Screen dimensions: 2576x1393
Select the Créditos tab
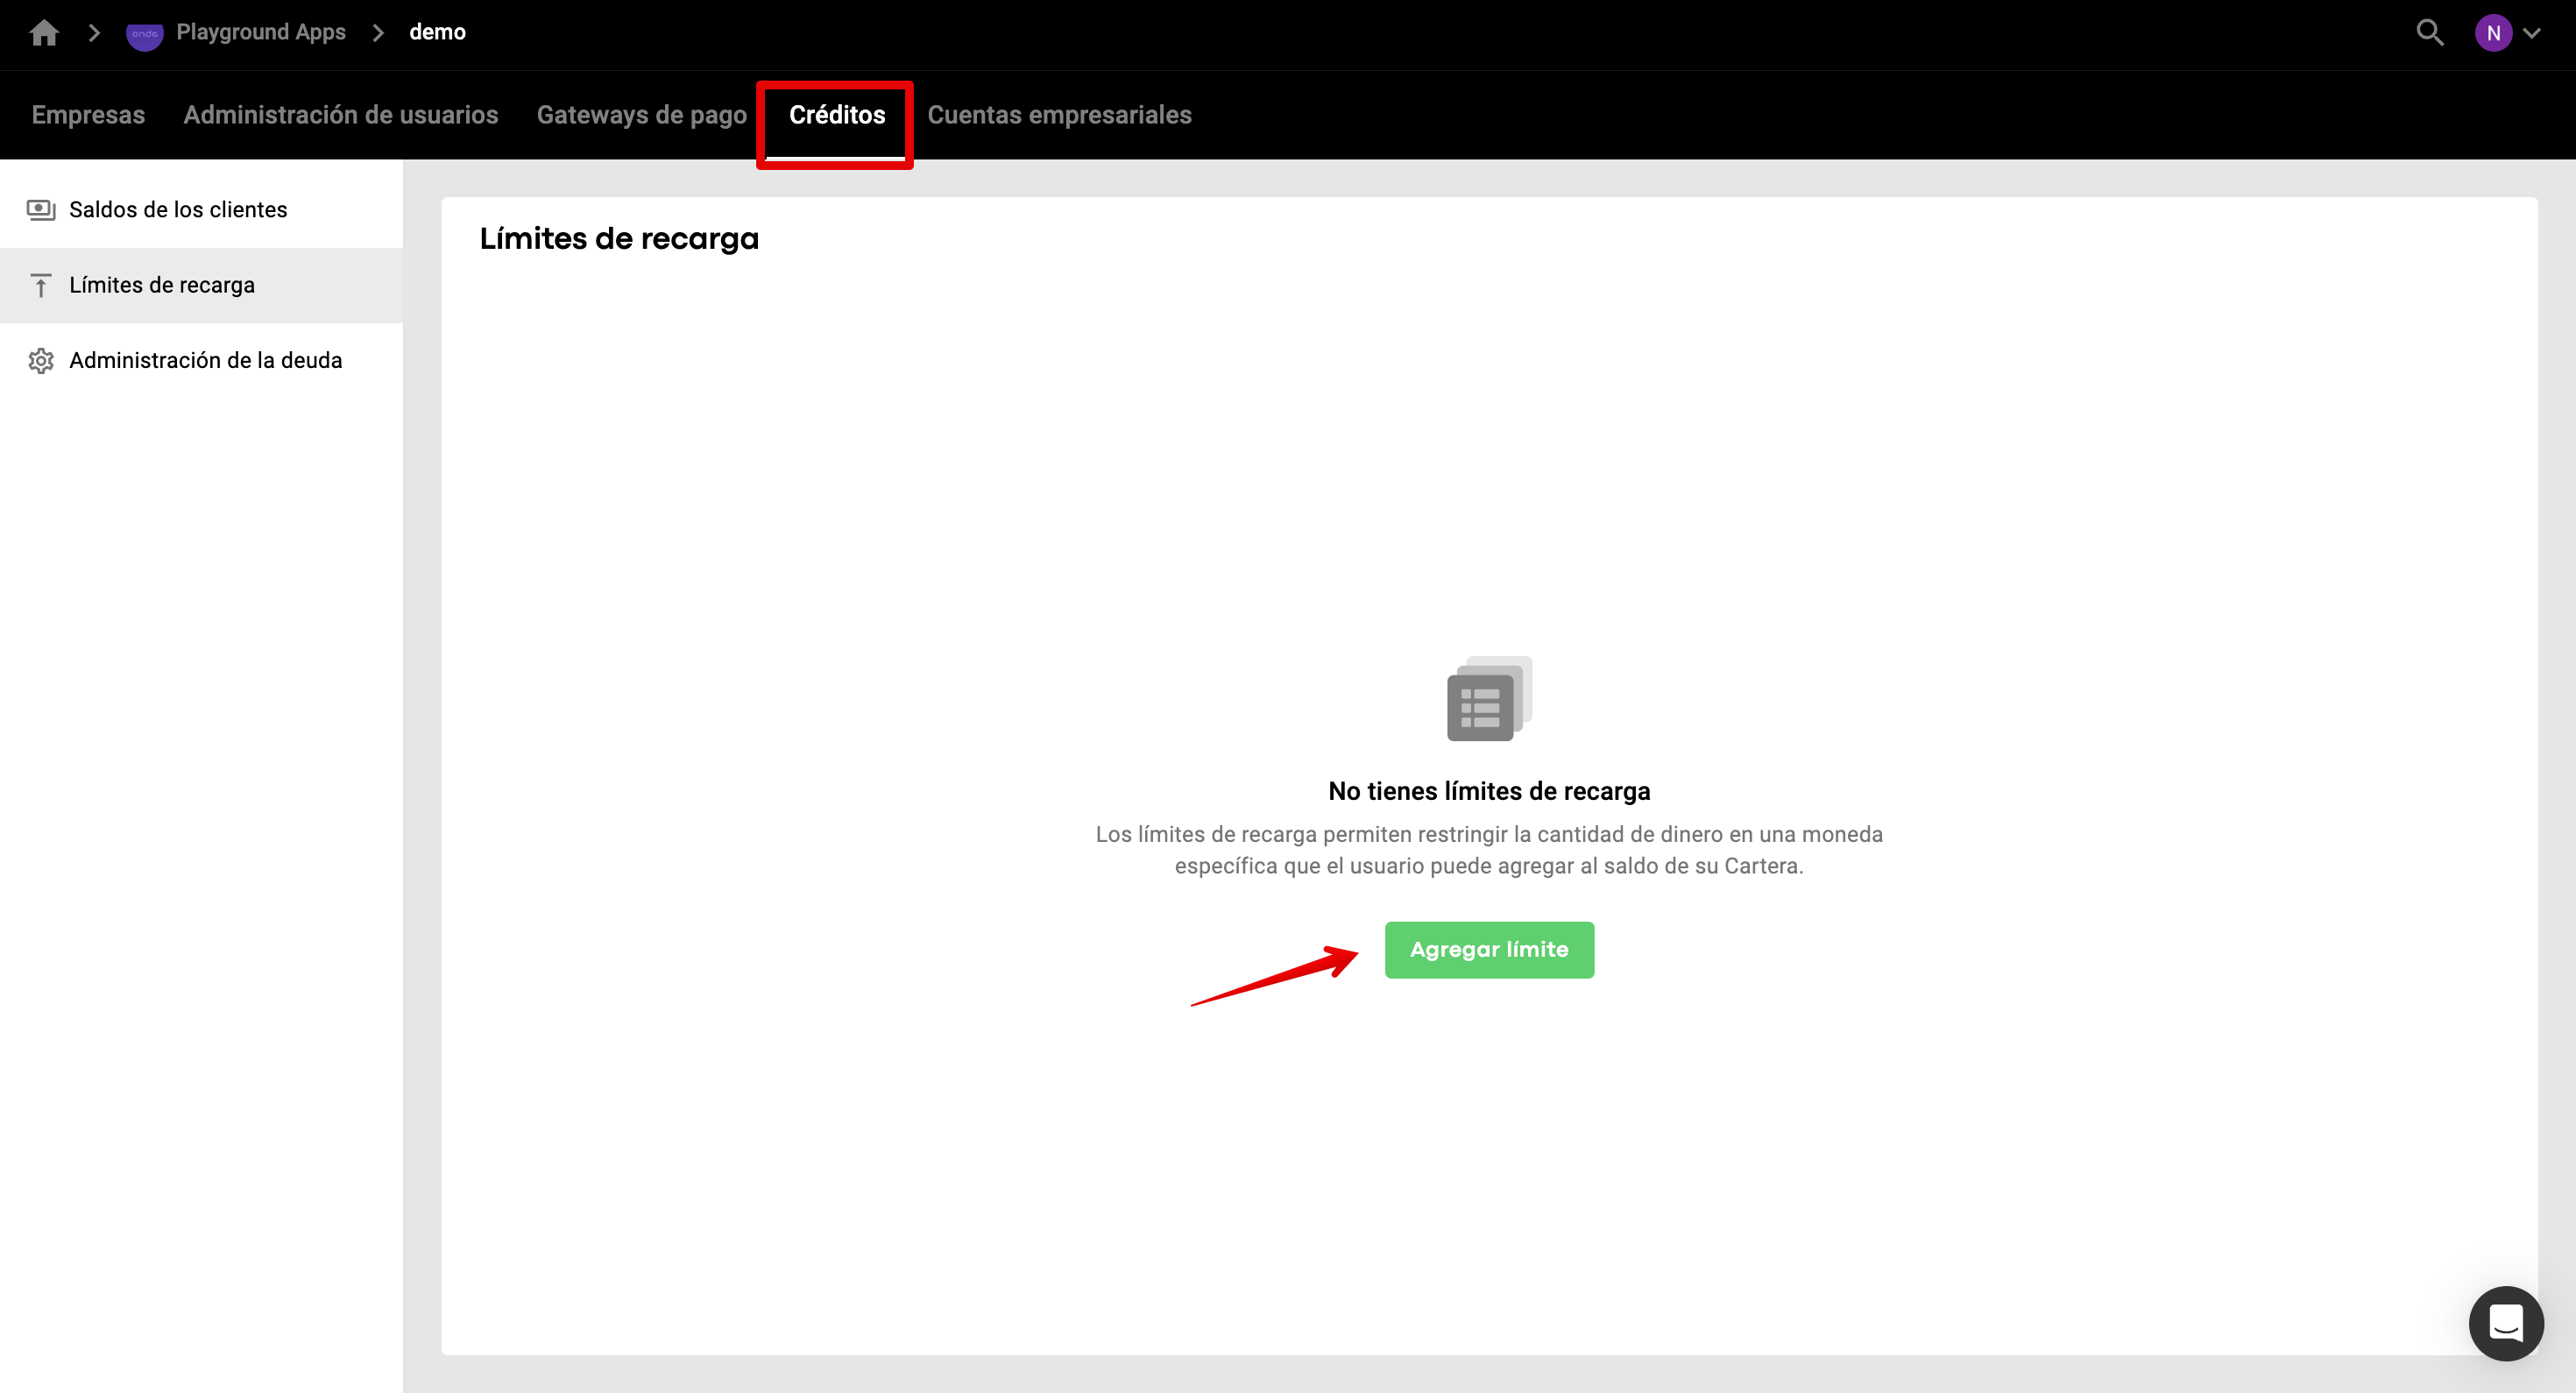pos(836,115)
